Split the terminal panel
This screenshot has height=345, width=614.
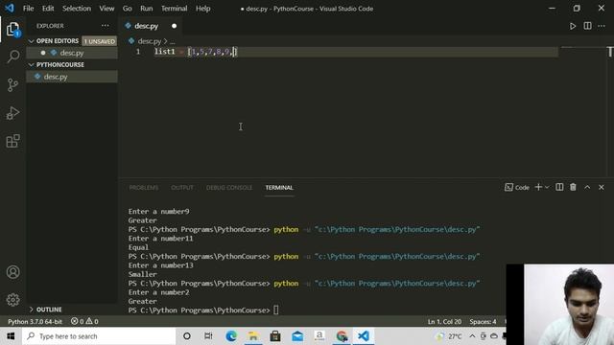pos(559,188)
